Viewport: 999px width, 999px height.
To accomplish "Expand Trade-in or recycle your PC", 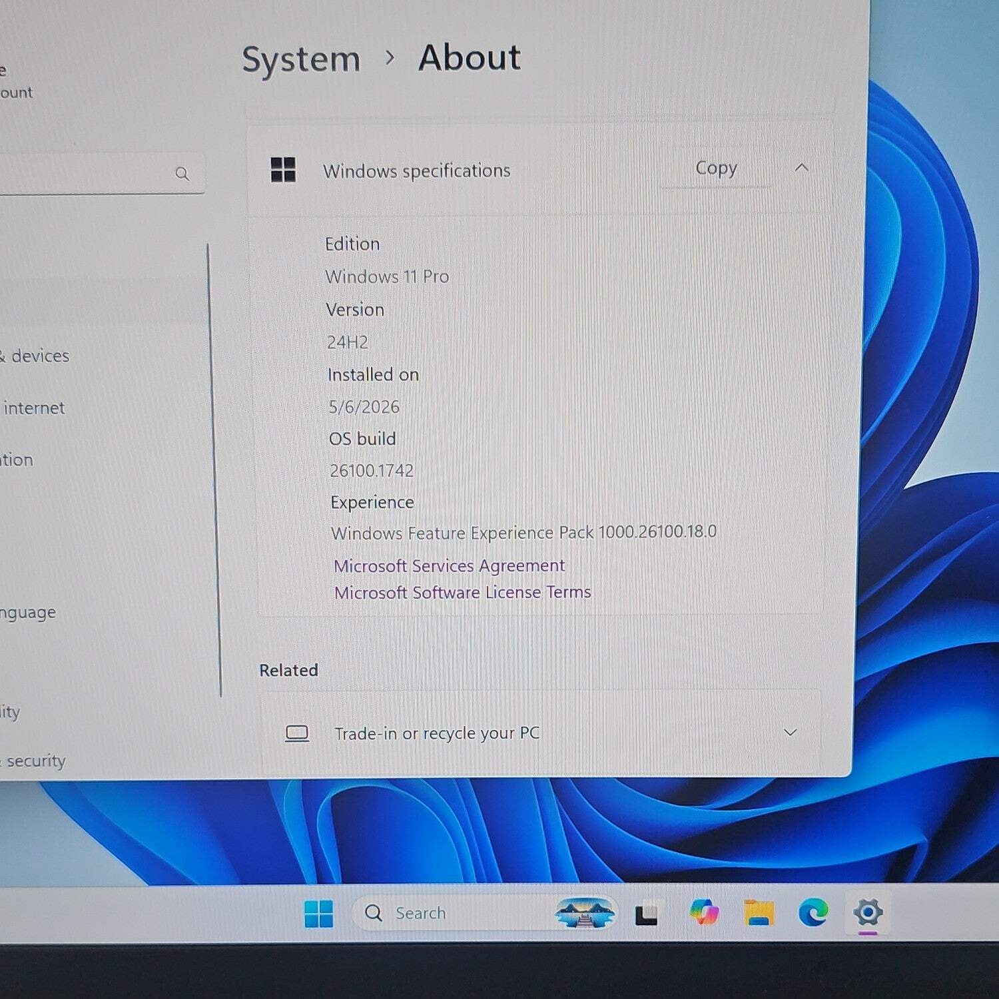I will (791, 732).
